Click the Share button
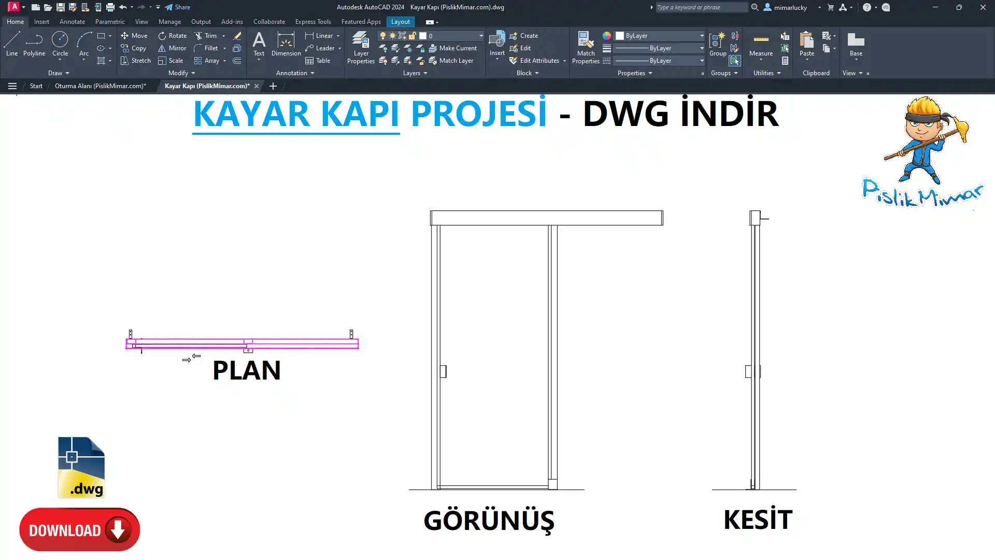Viewport: 995px width, 560px height. point(178,7)
